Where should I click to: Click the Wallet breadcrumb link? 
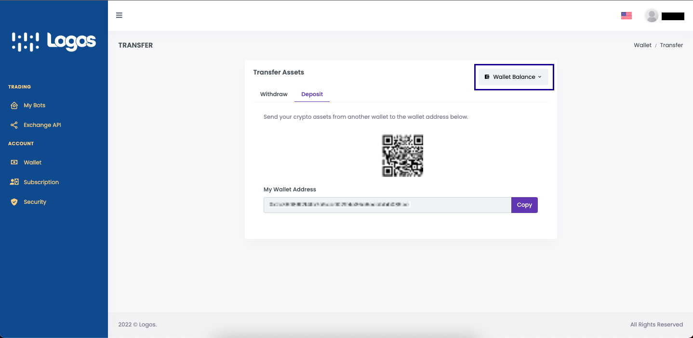642,45
